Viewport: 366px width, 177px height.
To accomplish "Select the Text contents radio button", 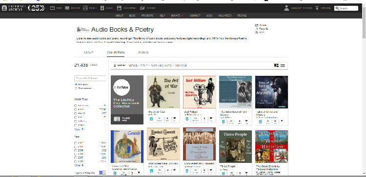I will click(x=76, y=88).
